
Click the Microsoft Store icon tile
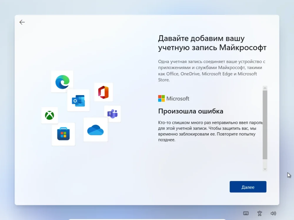click(64, 134)
